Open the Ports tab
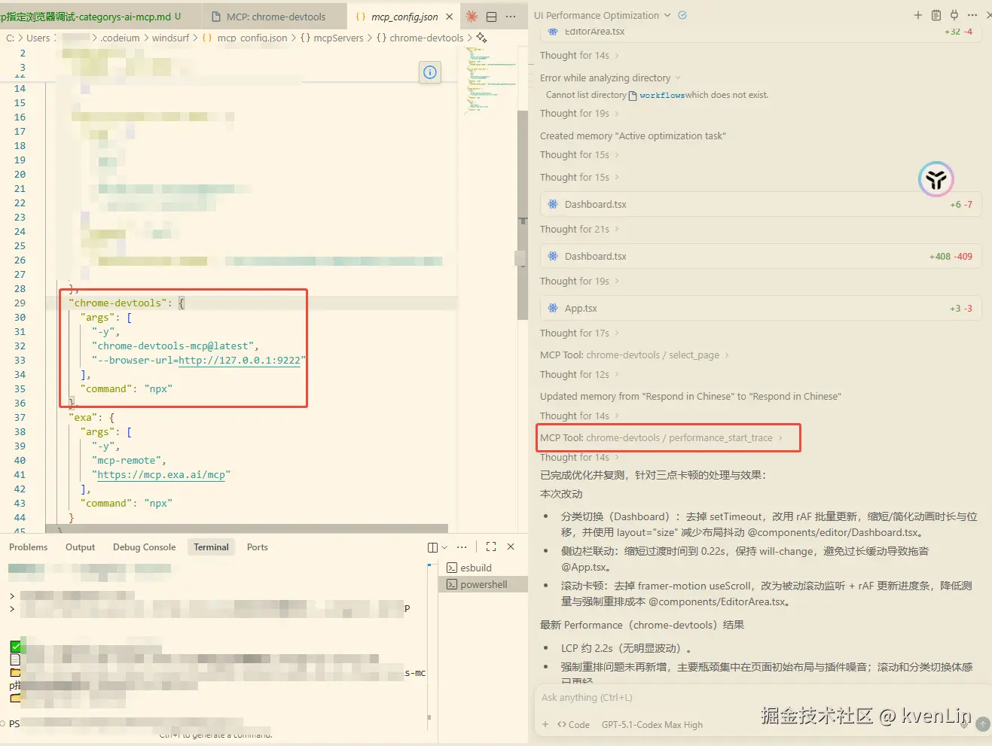 pos(258,547)
